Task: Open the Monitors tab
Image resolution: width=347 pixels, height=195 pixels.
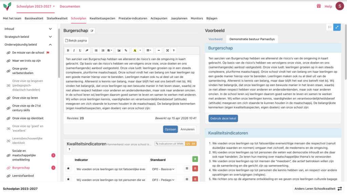Action: point(197,18)
